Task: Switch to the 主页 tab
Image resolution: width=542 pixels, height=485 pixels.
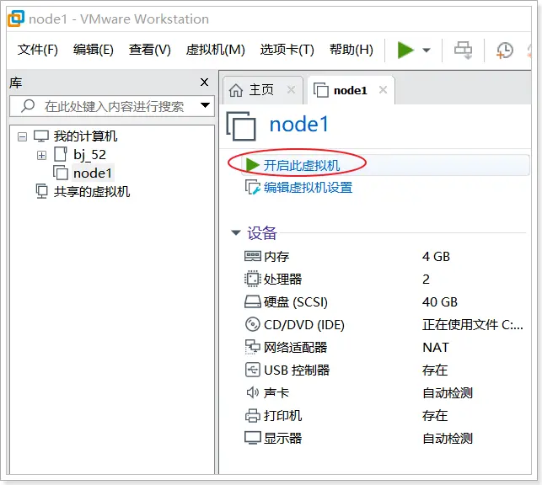Action: tap(261, 90)
